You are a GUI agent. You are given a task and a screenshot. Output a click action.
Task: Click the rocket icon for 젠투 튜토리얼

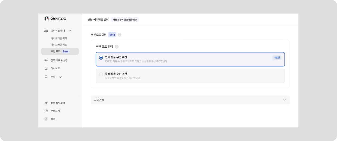46,103
